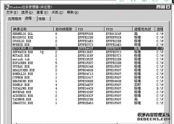Select the MPREXE.EXE process
This screenshot has width=174, height=124.
point(88,45)
